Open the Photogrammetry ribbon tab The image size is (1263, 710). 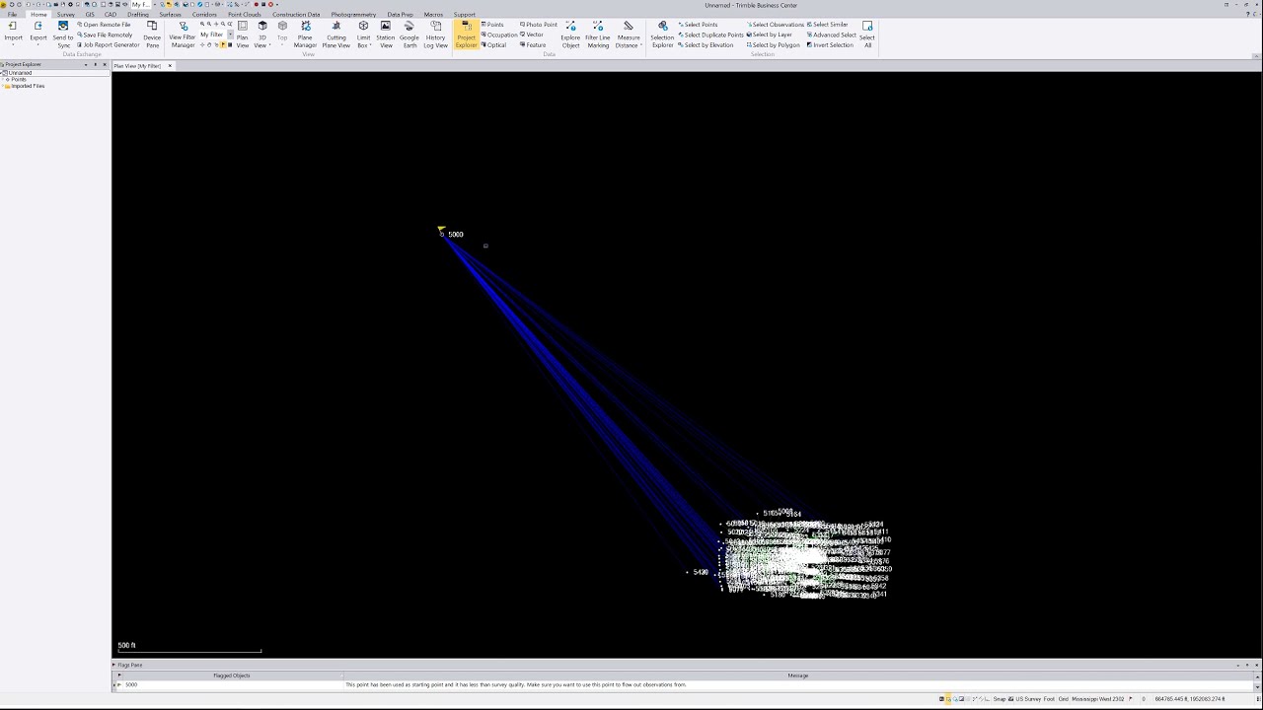[x=353, y=15]
